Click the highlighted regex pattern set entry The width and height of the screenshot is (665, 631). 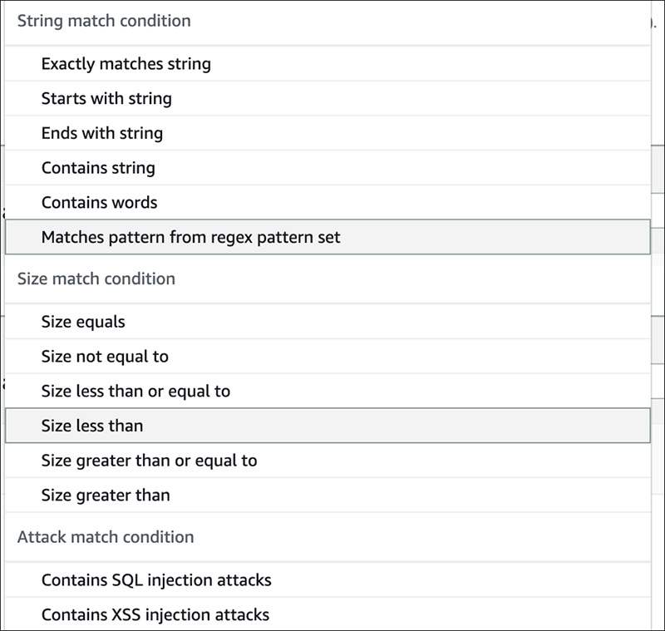point(190,238)
